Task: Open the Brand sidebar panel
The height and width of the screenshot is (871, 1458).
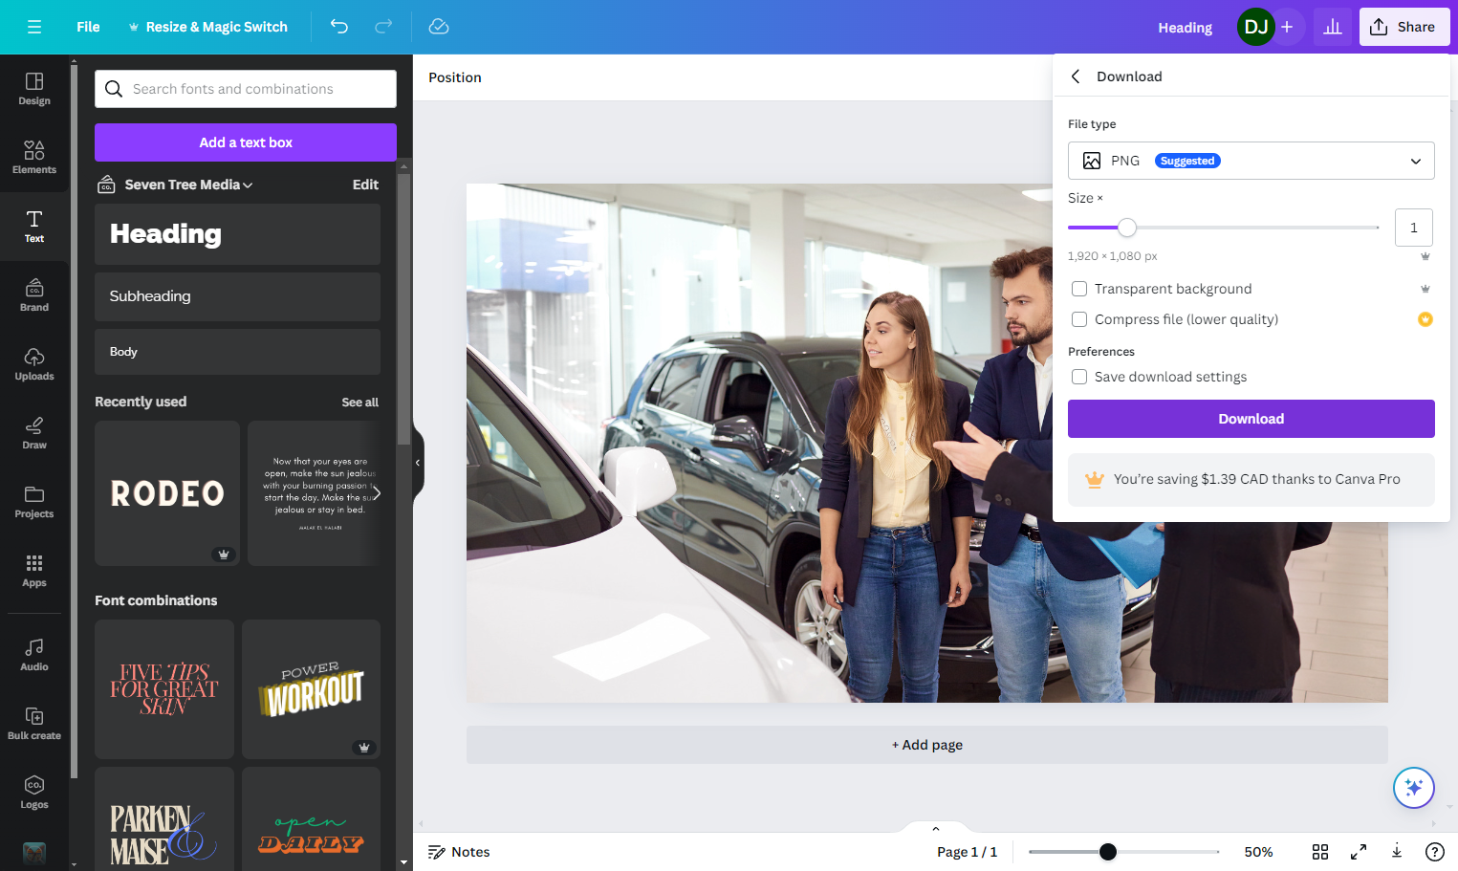Action: point(34,295)
